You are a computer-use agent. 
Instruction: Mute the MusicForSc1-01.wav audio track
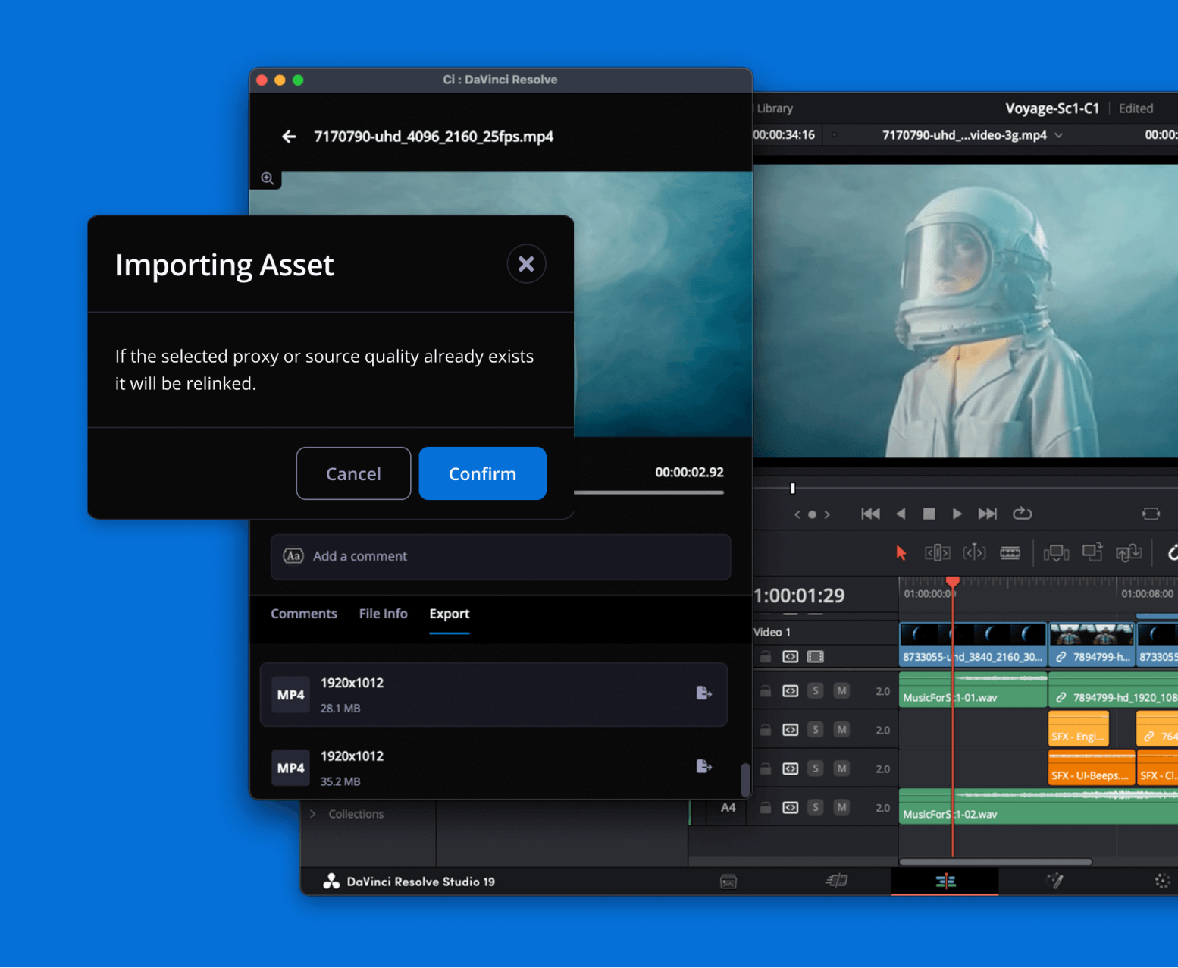(841, 691)
